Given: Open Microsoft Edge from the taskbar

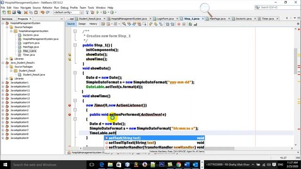Looking at the screenshot, I should tap(102, 165).
